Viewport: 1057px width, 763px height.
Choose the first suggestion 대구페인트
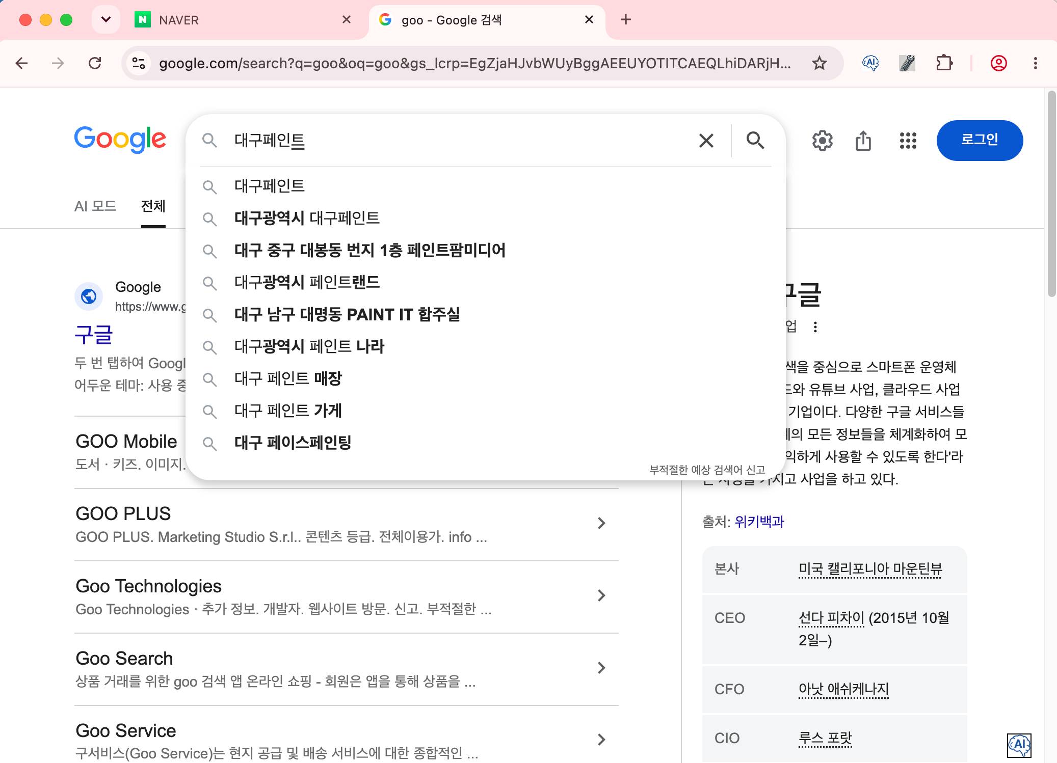[x=485, y=186]
